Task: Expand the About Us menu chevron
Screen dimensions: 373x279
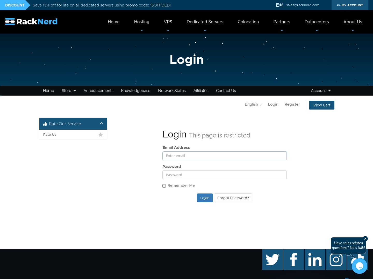Action: [x=353, y=30]
